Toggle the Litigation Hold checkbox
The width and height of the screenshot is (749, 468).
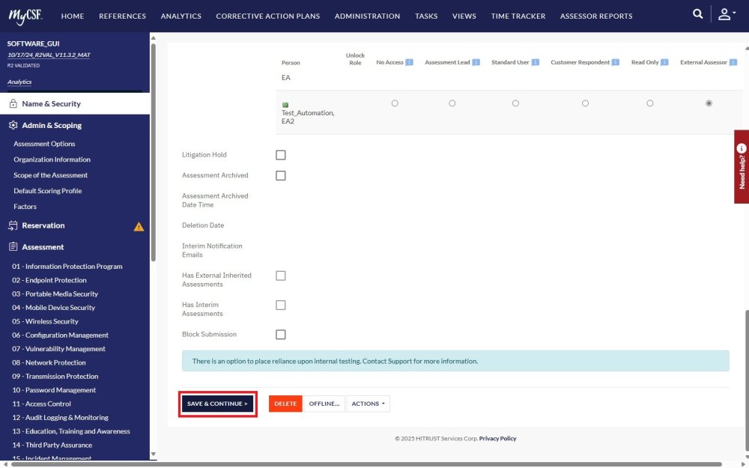pos(281,155)
